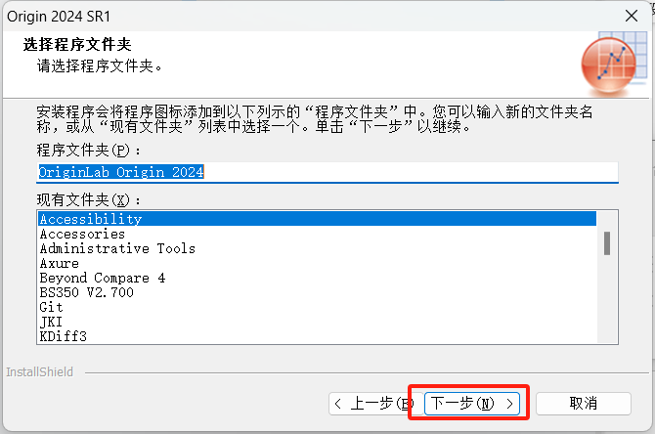655x434 pixels.
Task: Focus the program folder name input field
Action: [x=327, y=172]
